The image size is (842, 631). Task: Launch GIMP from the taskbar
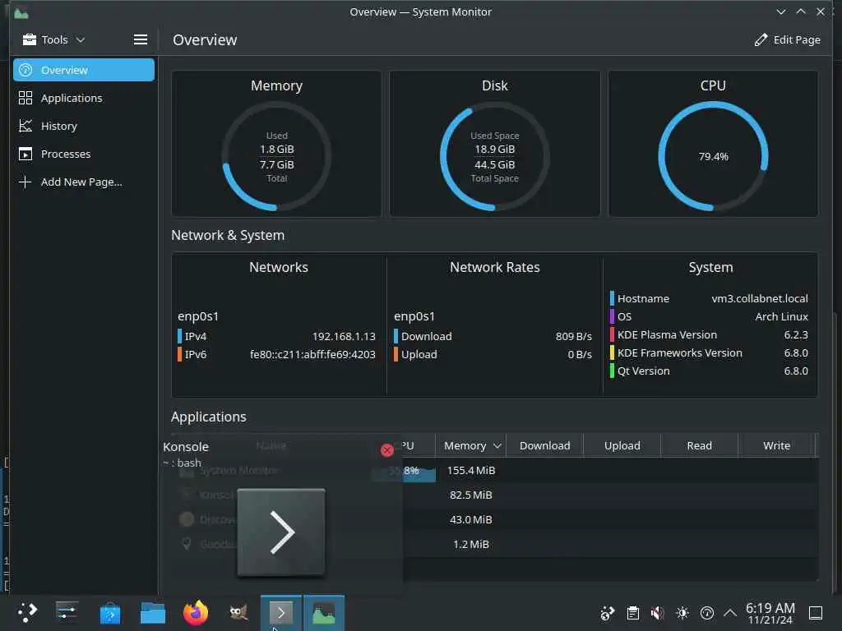(238, 613)
